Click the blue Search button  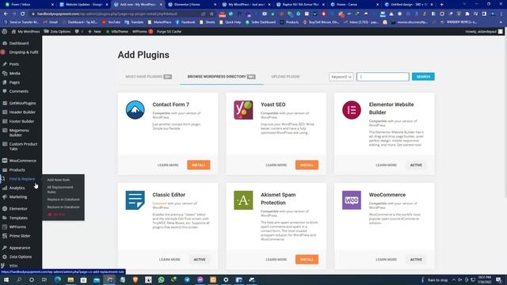tap(423, 77)
